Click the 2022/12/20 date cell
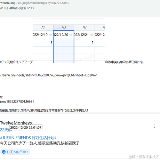Viewport: 160px width, 160px height. coord(64,35)
